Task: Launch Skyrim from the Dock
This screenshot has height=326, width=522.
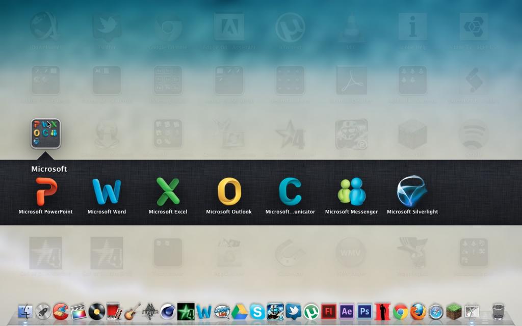Action: [150, 312]
